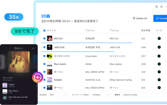Open the 出力形式 MP3 dropdown
Screen dimensions: 167x105
pos(58,95)
